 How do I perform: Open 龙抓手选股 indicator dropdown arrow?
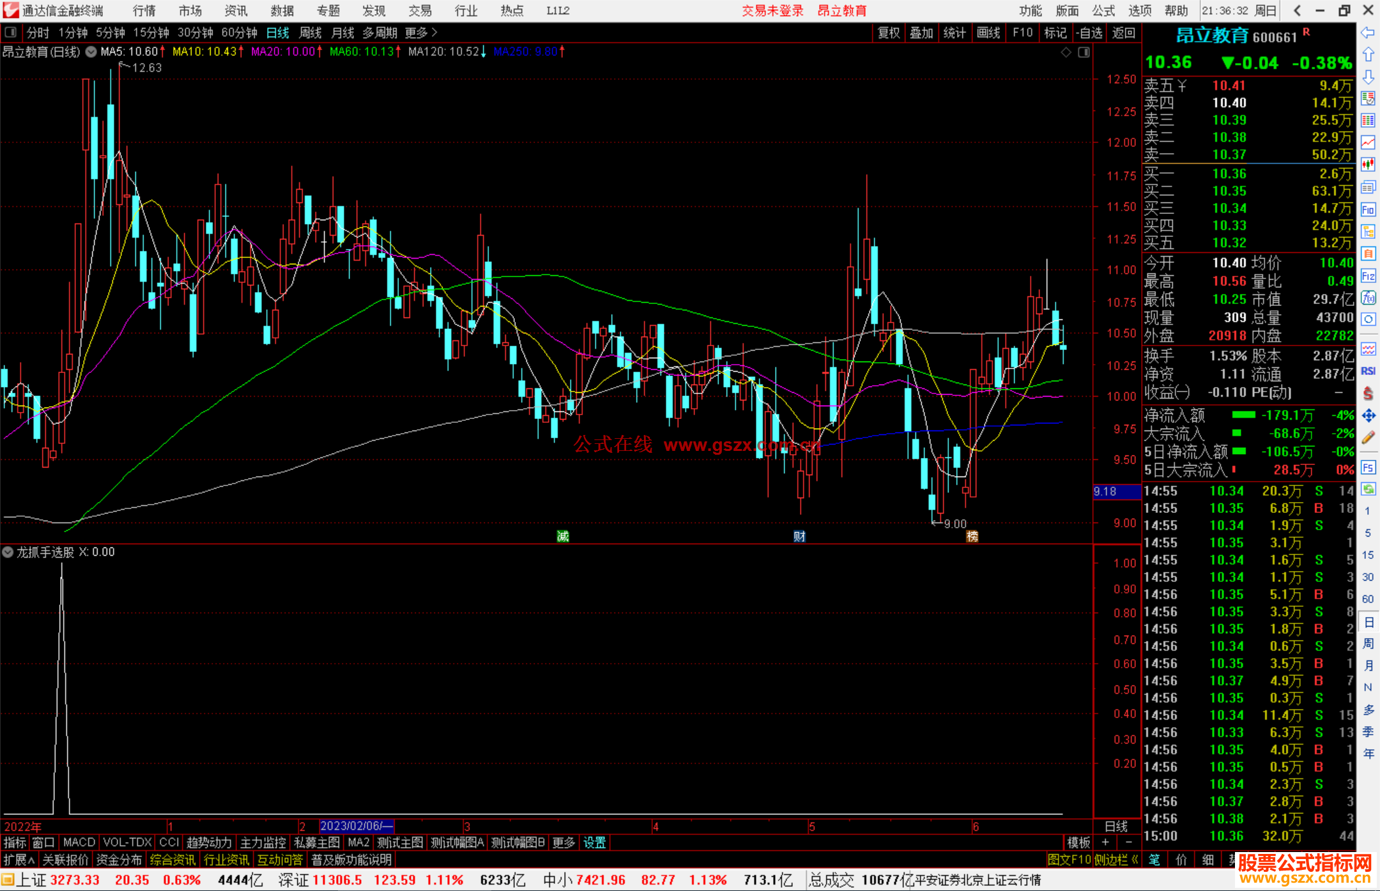click(x=8, y=552)
